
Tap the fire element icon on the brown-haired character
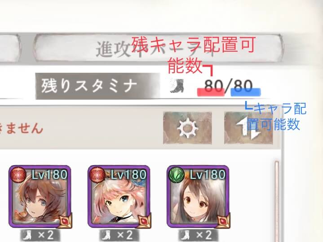click(18, 175)
